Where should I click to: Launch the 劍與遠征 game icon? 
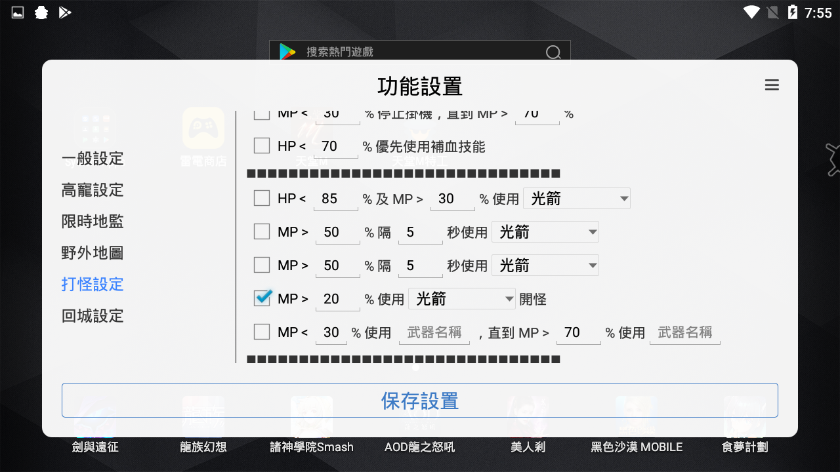[x=94, y=416]
